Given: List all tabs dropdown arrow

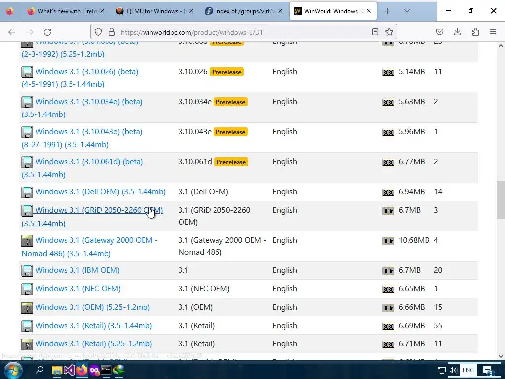Looking at the screenshot, I should pyautogui.click(x=407, y=11).
